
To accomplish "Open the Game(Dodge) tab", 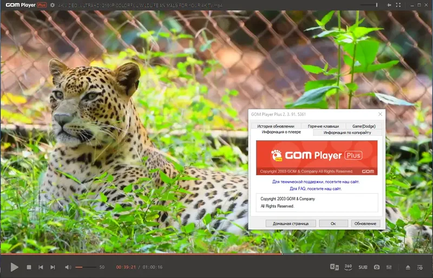I will point(364,126).
